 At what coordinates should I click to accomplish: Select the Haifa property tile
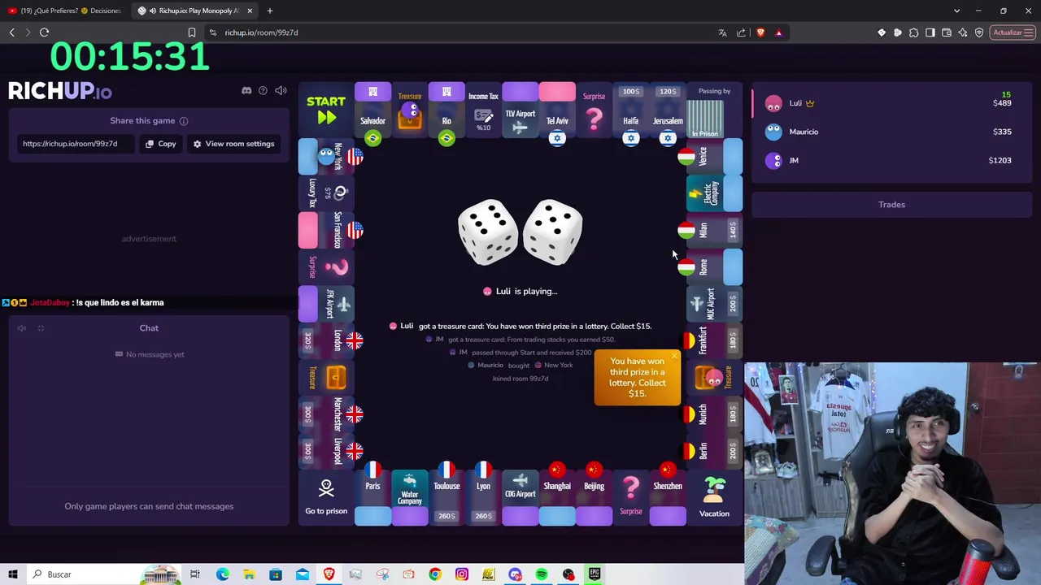coord(630,110)
